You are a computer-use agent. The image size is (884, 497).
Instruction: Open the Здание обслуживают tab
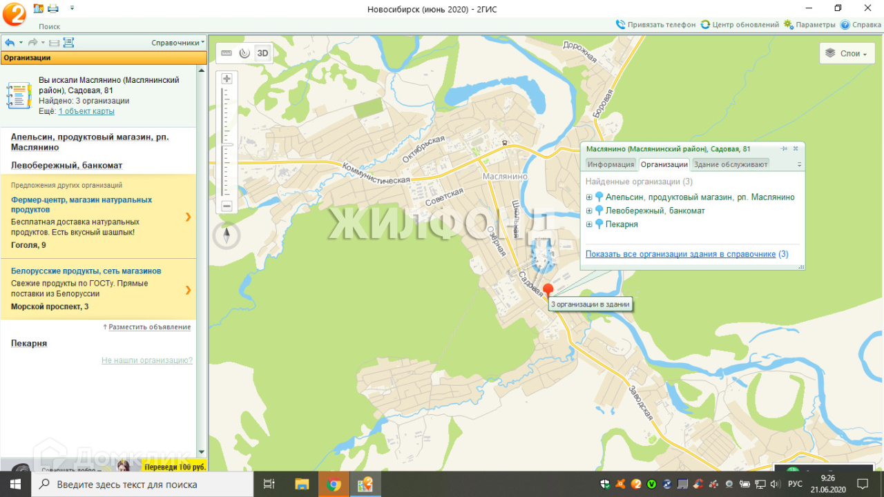click(x=730, y=164)
